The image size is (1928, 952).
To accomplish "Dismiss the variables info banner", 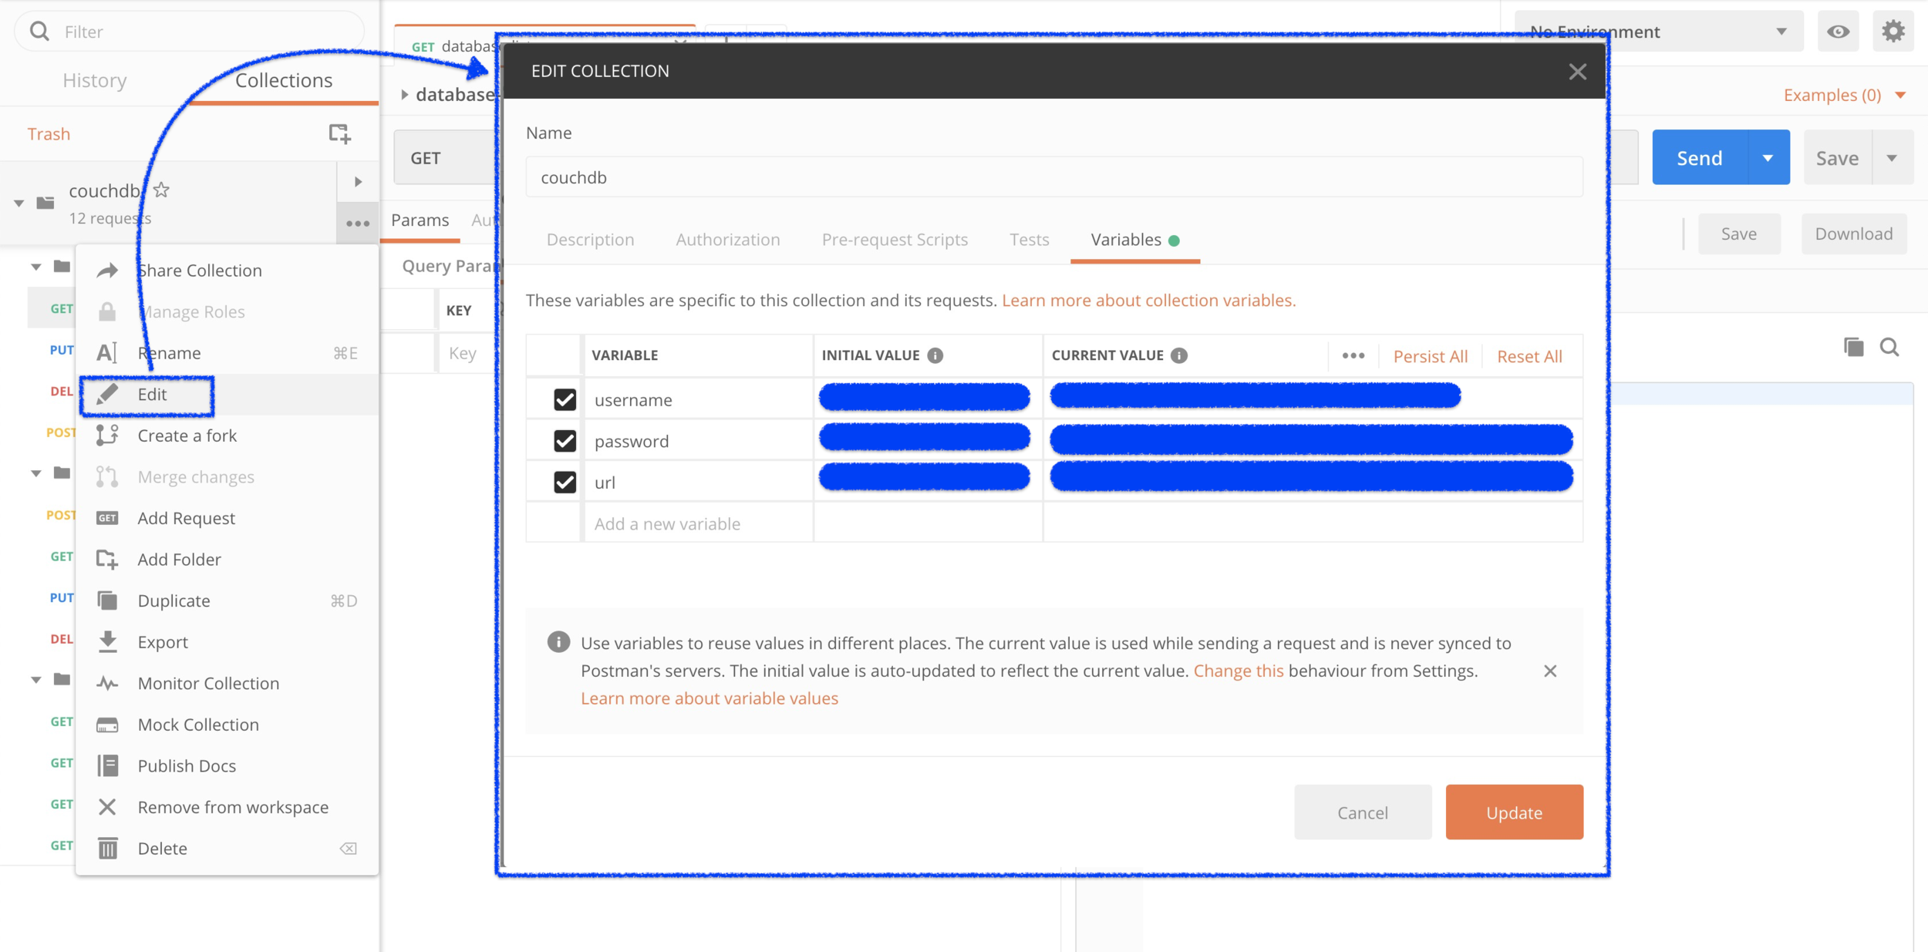I will click(1550, 671).
